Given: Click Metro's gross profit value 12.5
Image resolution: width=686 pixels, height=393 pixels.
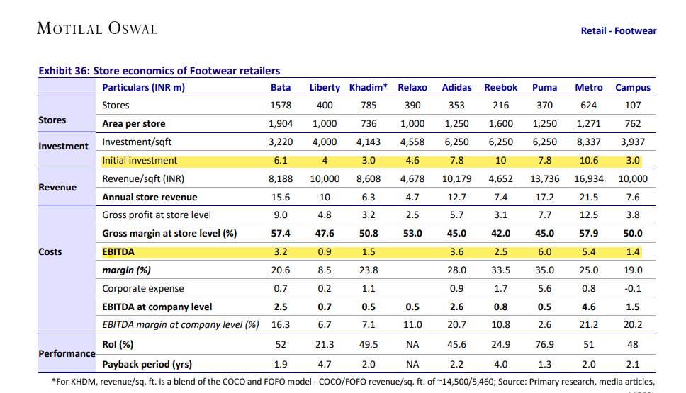Looking at the screenshot, I should point(588,215).
